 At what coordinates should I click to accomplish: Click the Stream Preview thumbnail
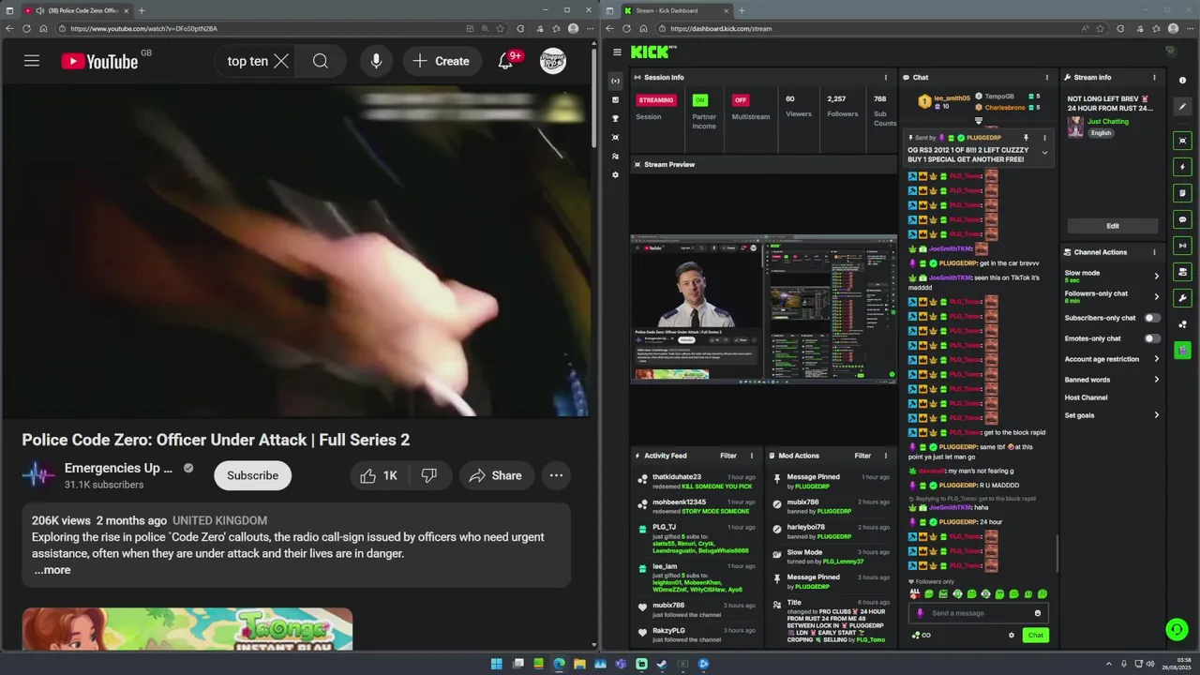tap(763, 307)
